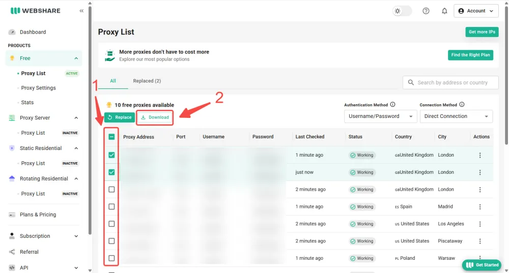Open Dashboard in the sidebar
The image size is (509, 273).
pyautogui.click(x=33, y=32)
